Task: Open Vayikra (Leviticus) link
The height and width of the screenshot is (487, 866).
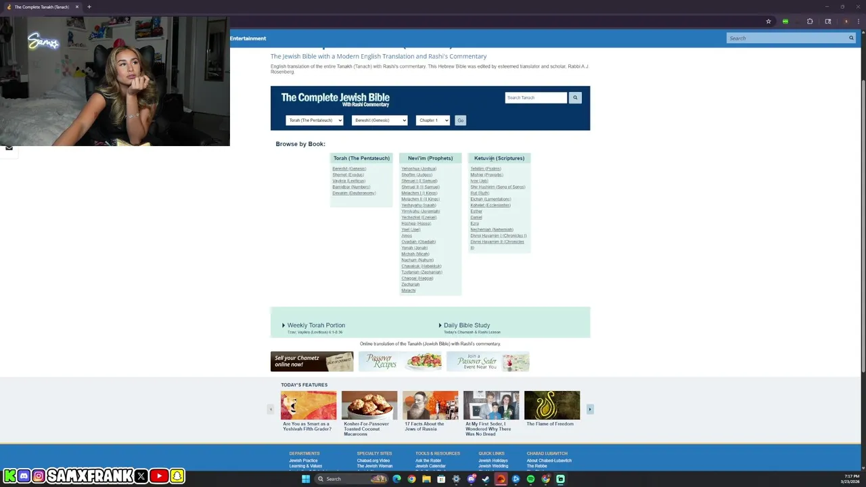Action: (348, 181)
